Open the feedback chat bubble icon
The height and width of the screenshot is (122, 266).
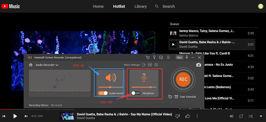coord(161,58)
